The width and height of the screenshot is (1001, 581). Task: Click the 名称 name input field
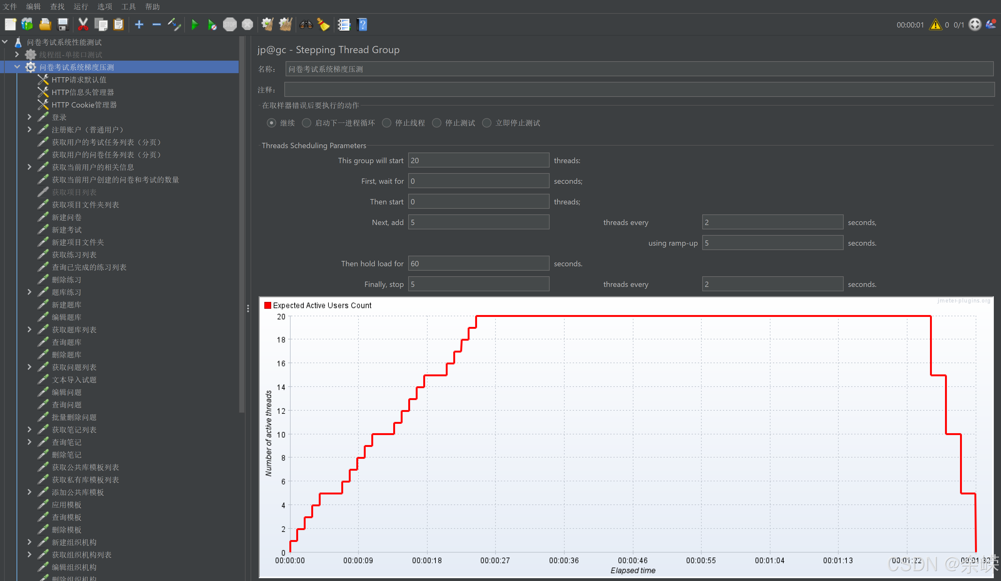[x=639, y=69]
